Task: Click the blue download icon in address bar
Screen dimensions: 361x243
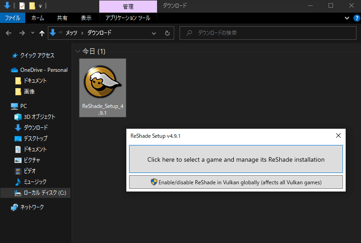Action: point(53,33)
